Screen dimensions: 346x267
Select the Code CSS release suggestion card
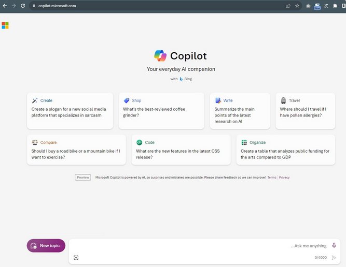pos(181,150)
